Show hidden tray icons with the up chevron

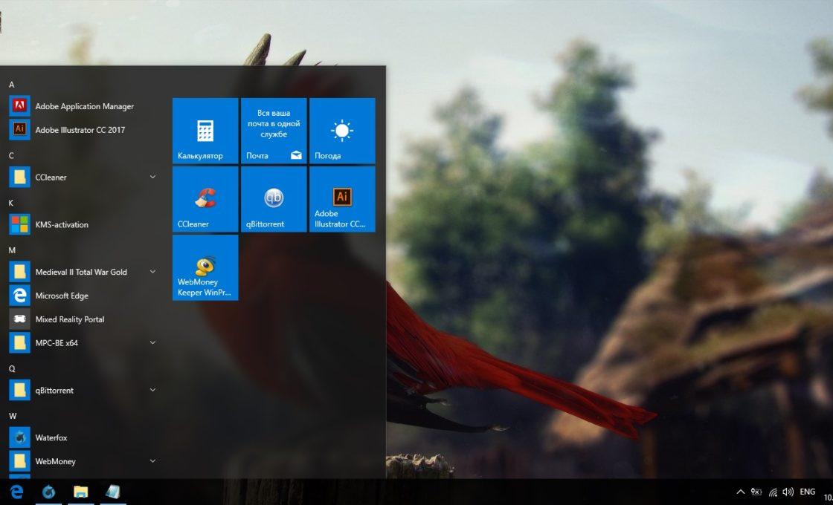741,492
